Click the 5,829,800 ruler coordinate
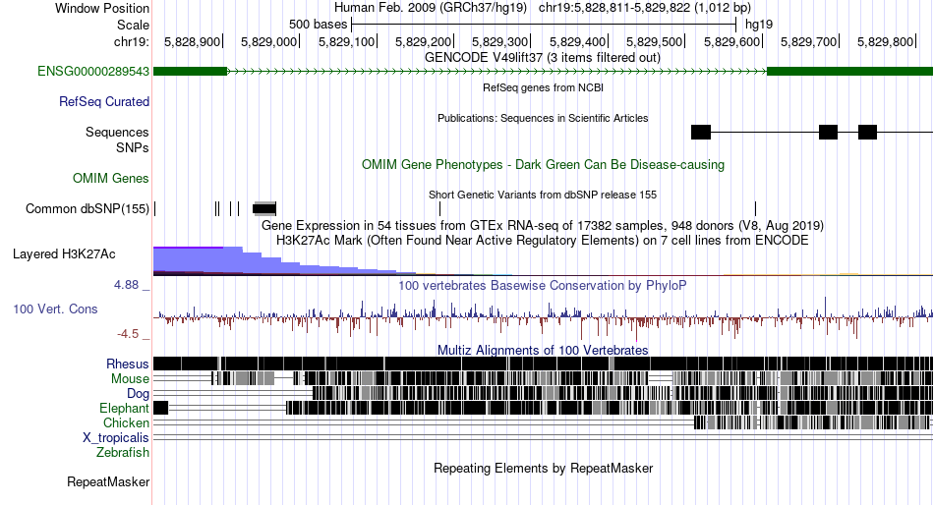The width and height of the screenshot is (934, 505). pos(885,41)
